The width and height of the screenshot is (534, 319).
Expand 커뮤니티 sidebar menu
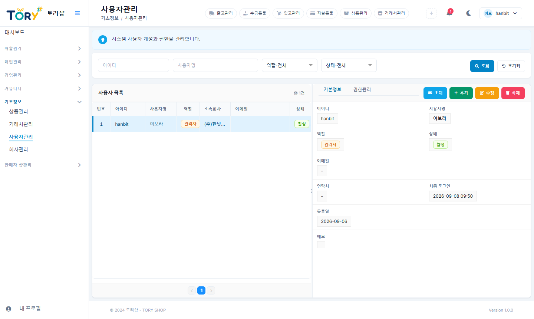[43, 89]
